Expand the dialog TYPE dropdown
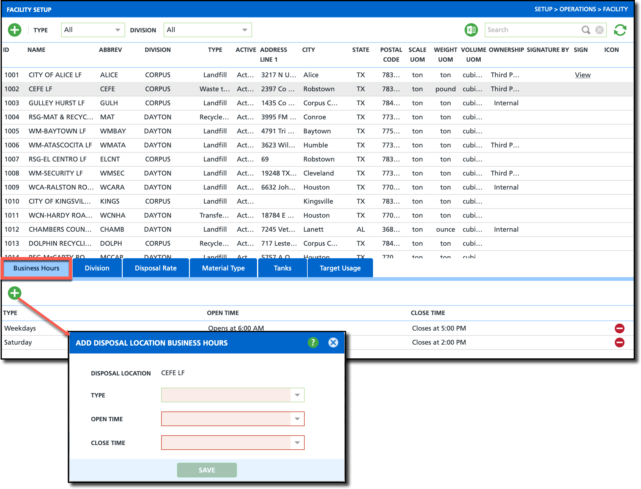 point(297,395)
